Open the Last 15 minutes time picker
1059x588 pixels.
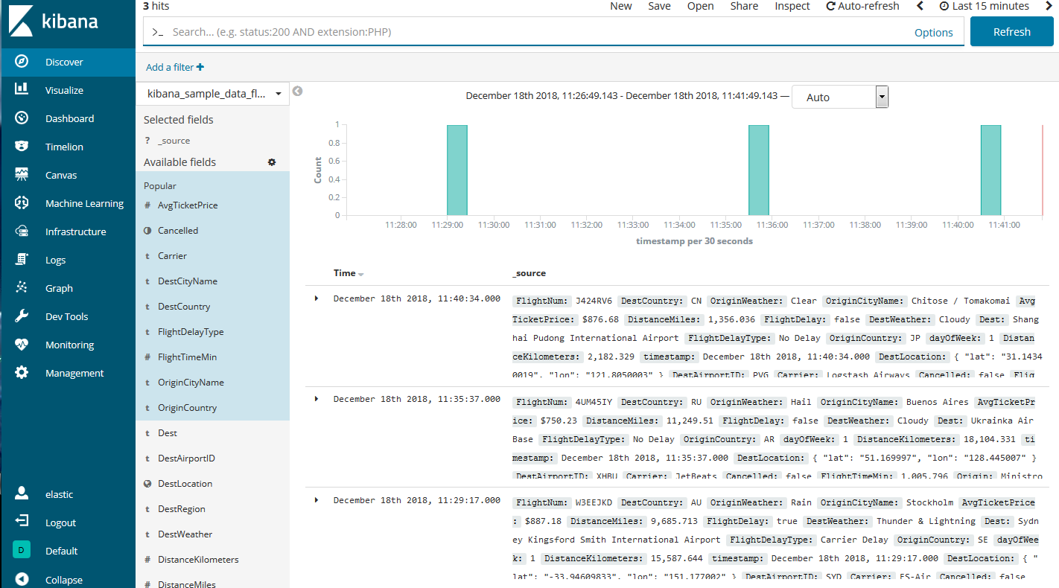click(x=985, y=6)
